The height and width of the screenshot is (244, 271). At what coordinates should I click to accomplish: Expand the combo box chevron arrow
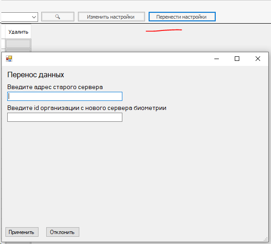click(x=34, y=17)
